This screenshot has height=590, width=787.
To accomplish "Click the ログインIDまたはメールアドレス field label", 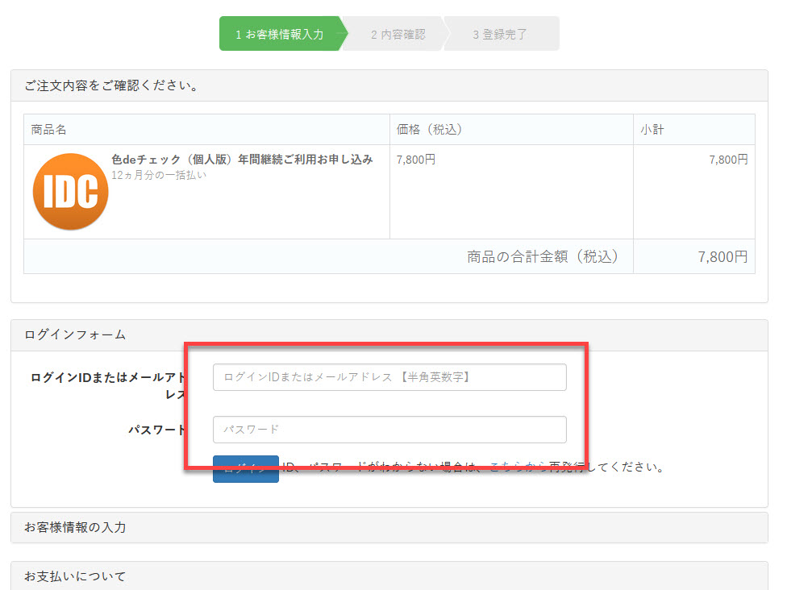I will pyautogui.click(x=108, y=377).
